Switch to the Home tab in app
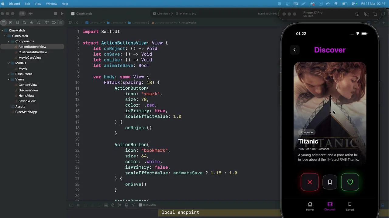The image size is (389, 218). (x=310, y=206)
